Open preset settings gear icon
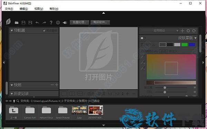 (x=188, y=31)
